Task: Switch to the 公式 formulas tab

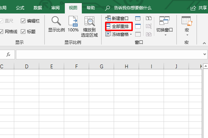Action: [20, 8]
